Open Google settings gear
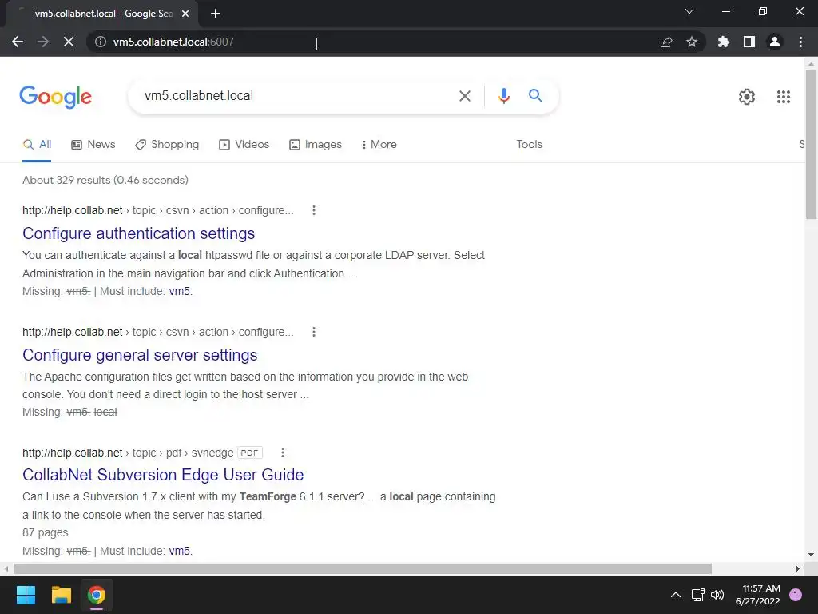This screenshot has width=818, height=614. [x=747, y=97]
